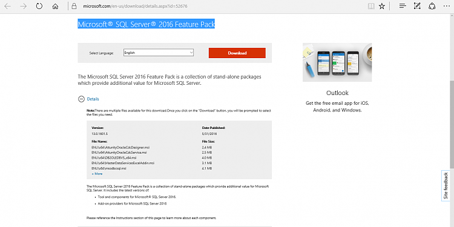454x227 pixels.
Task: Click file name AttunityOracleCdcDesigner.msi
Action: click(x=120, y=147)
